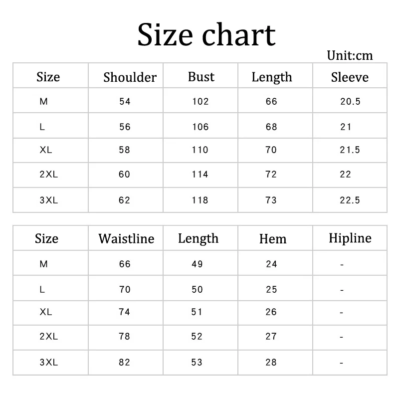Click the "Unit:cm" label
Image resolution: width=399 pixels, height=399 pixels.
pos(350,55)
